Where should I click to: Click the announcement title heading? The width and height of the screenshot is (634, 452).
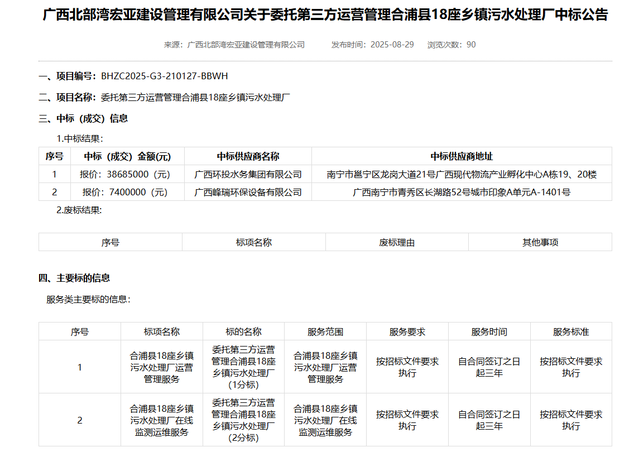(x=325, y=15)
